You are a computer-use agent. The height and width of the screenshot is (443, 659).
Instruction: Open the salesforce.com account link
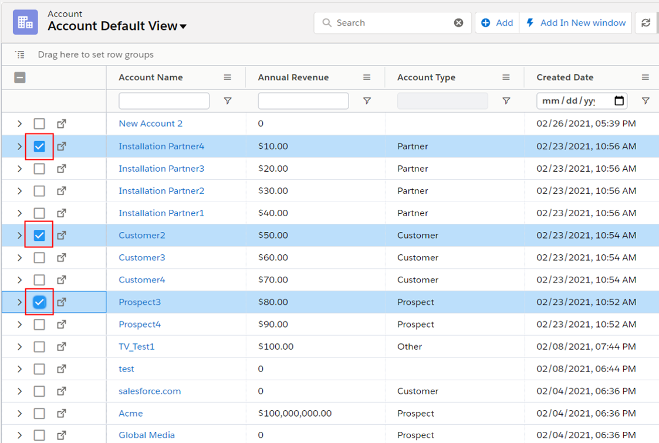(150, 391)
